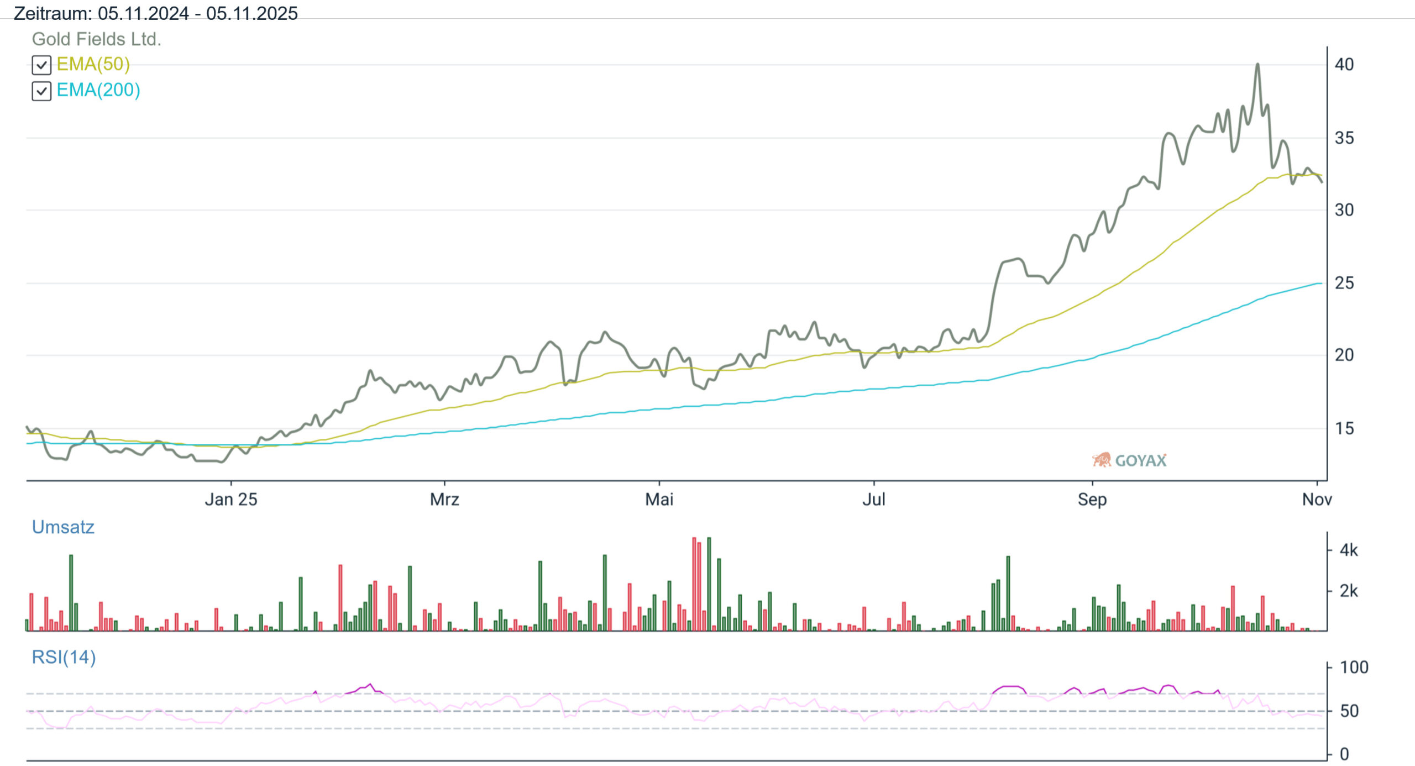
Task: Click the GOYAX bull logo icon
Action: point(1101,460)
